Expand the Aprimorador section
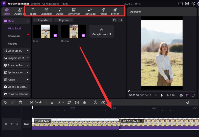The height and width of the screenshot is (137, 199). (16, 73)
